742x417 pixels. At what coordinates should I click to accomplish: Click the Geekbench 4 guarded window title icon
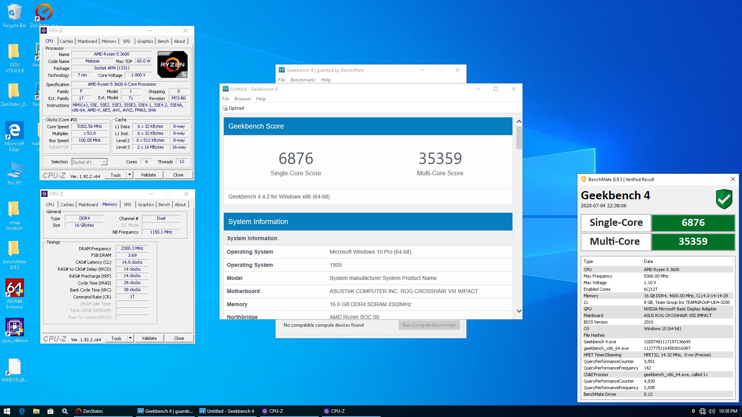[282, 70]
